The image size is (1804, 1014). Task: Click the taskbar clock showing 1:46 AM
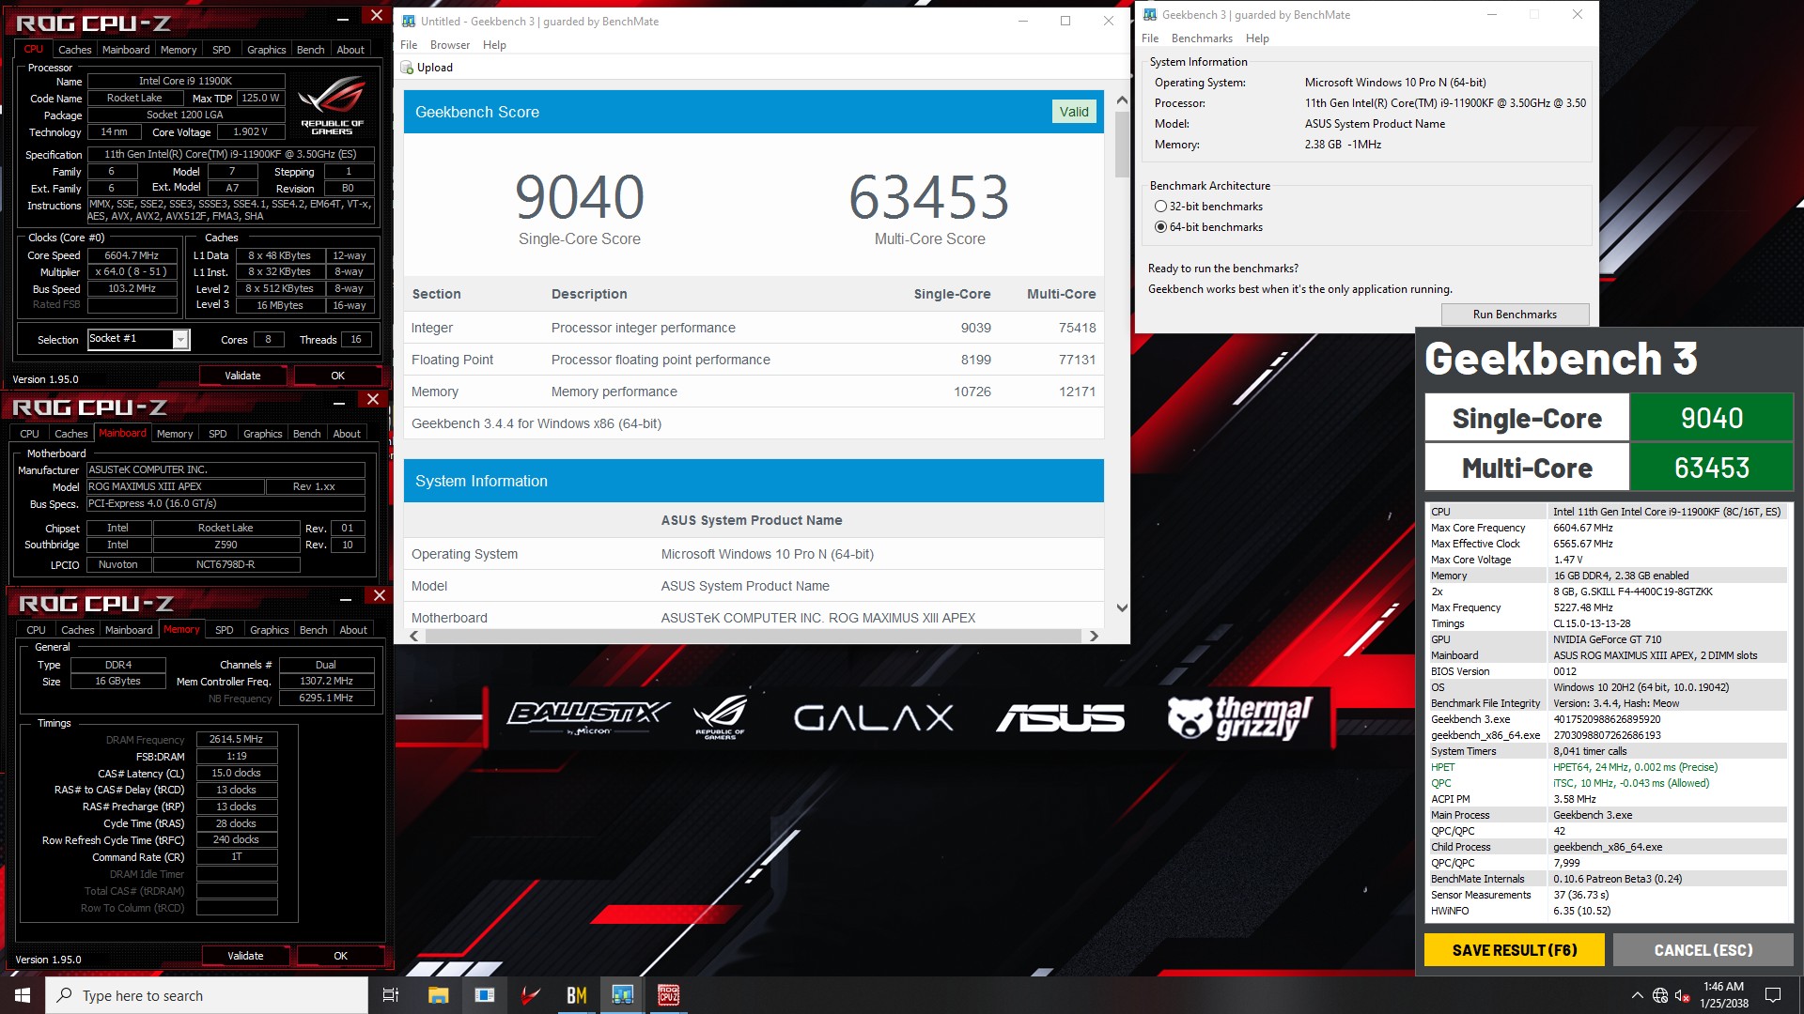click(1724, 995)
